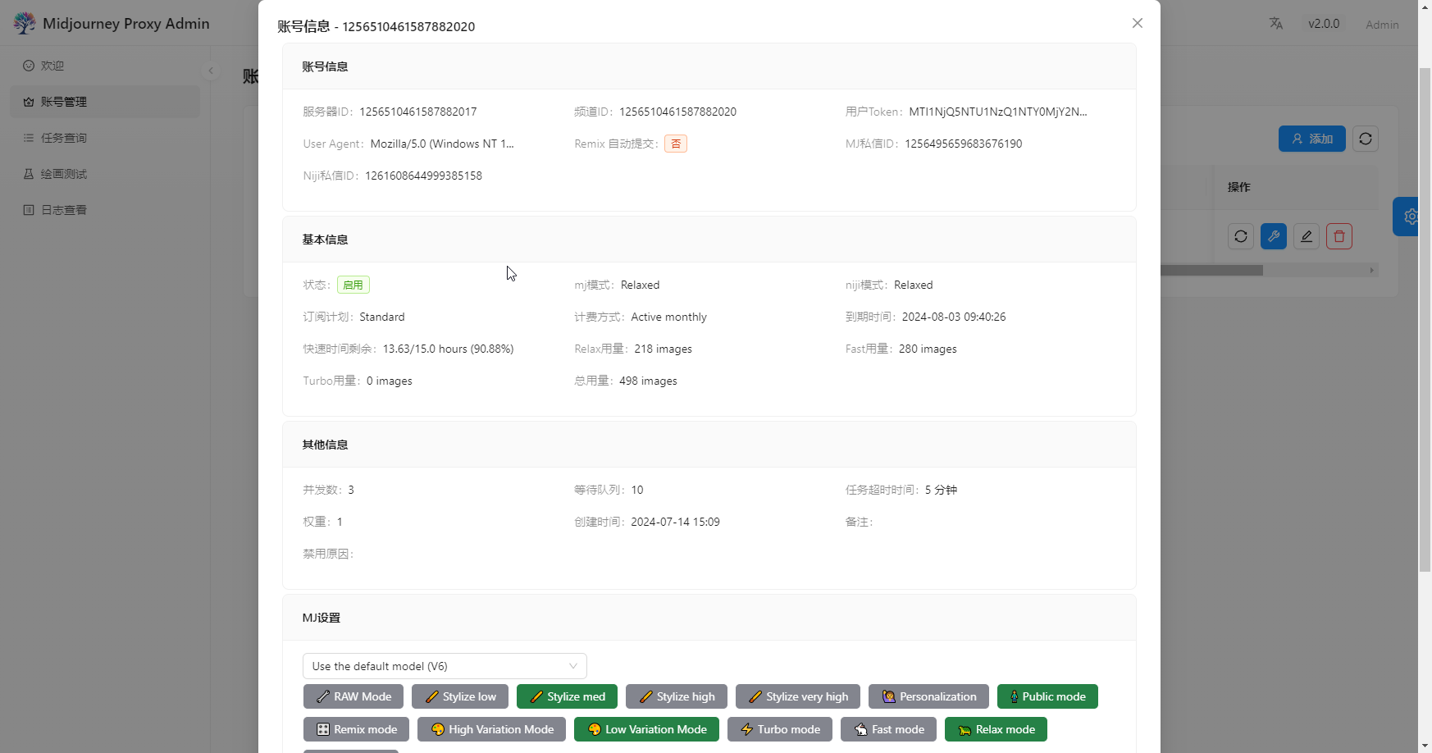Click the 添加 button
1432x753 pixels.
(x=1312, y=139)
